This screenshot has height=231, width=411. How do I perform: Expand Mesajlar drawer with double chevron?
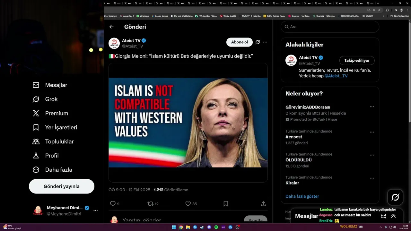(393, 216)
